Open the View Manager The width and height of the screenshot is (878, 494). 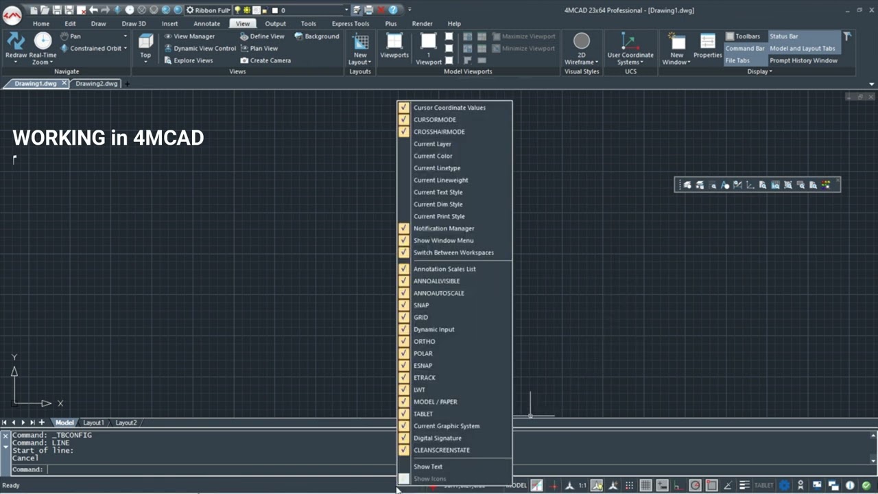tap(189, 36)
